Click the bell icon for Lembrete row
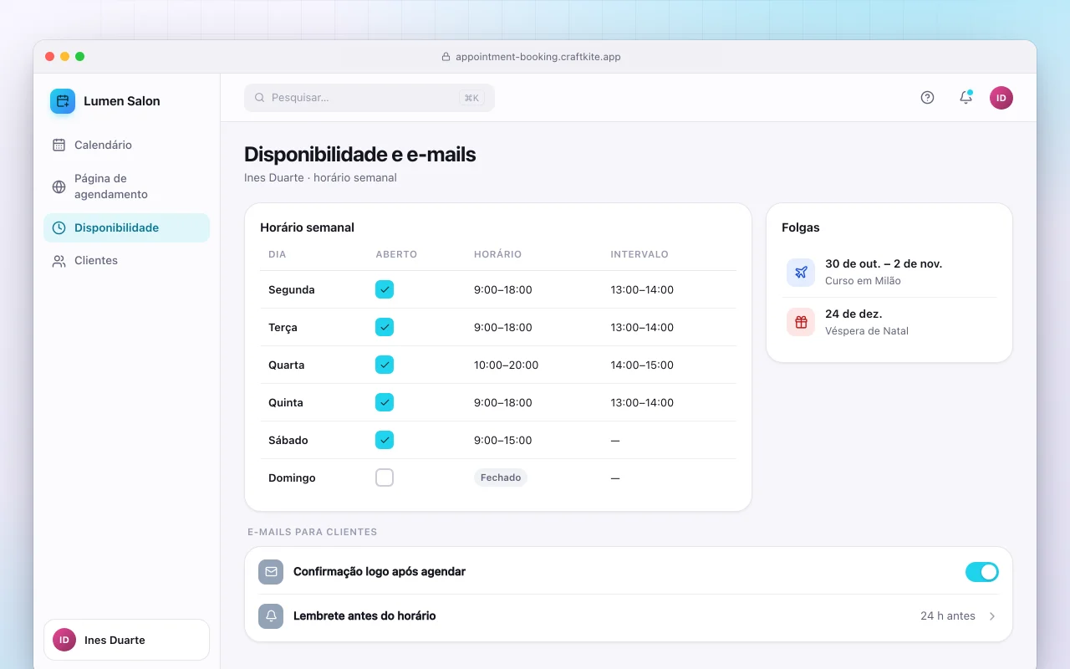Viewport: 1070px width, 669px height. [271, 616]
